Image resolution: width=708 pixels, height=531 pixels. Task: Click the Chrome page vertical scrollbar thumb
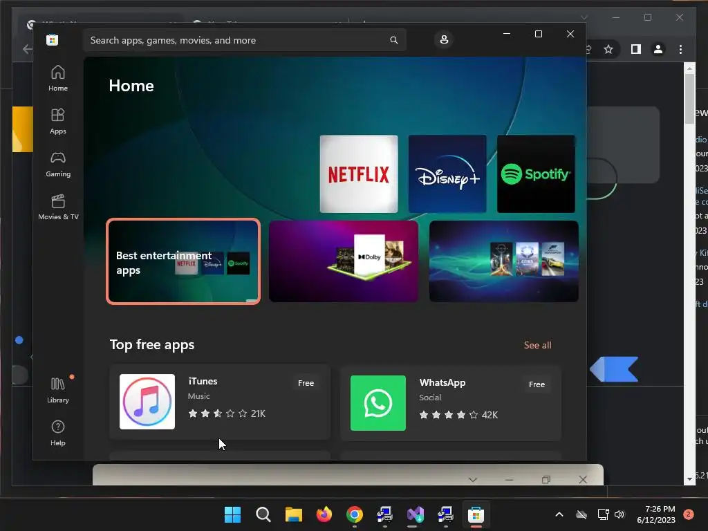click(689, 98)
